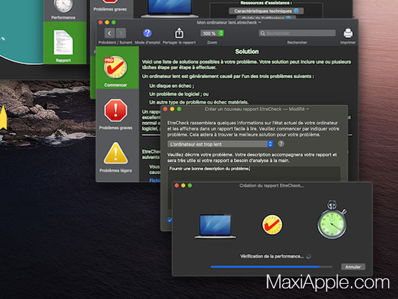Close the Mon ordinateur lent report window
The width and height of the screenshot is (398, 299).
(x=101, y=23)
